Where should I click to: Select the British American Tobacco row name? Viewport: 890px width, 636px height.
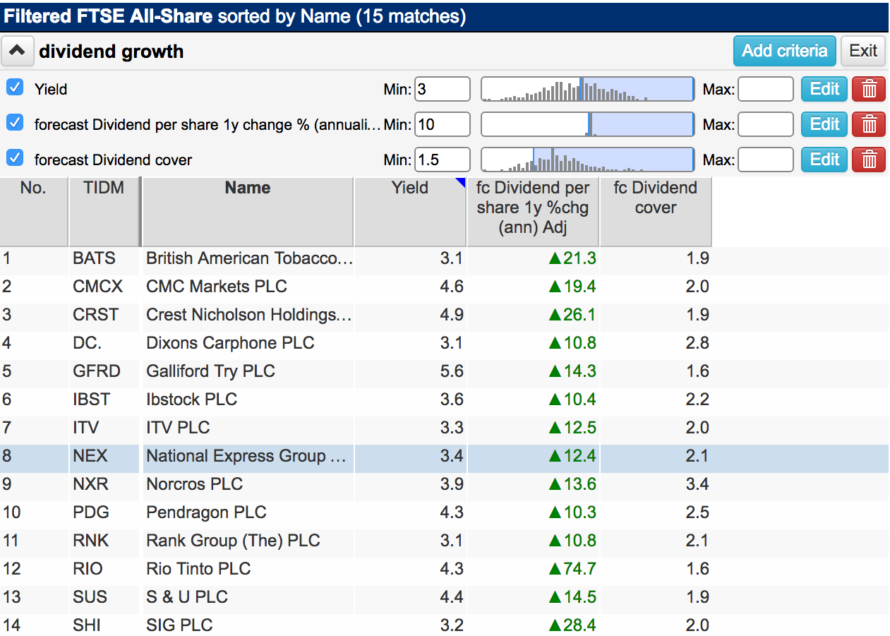pyautogui.click(x=248, y=258)
